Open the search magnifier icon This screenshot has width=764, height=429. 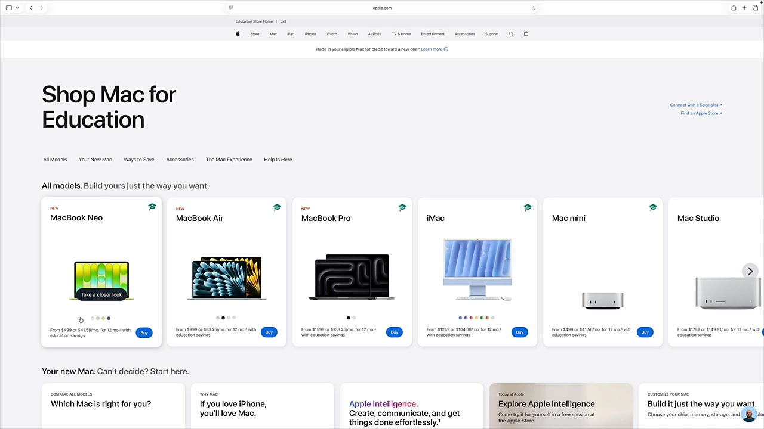511,34
